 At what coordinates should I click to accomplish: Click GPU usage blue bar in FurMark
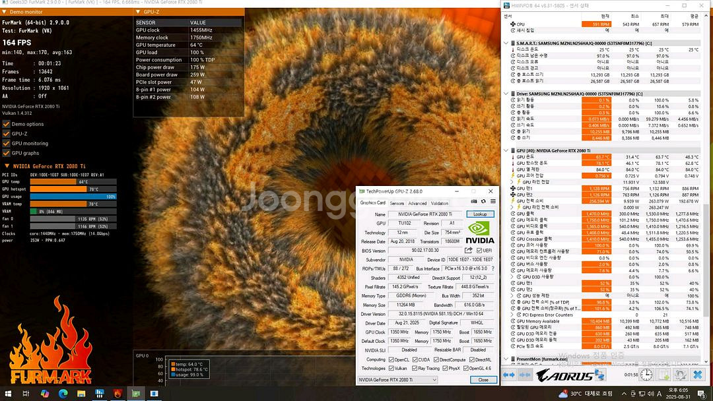[73, 197]
